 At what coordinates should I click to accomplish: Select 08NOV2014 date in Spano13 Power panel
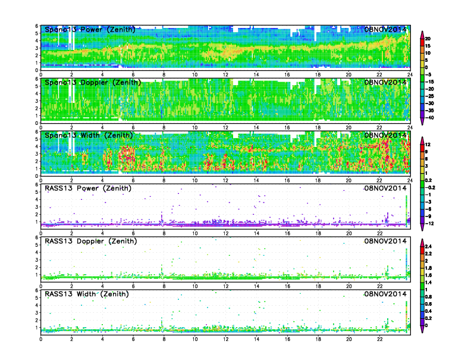pos(385,29)
